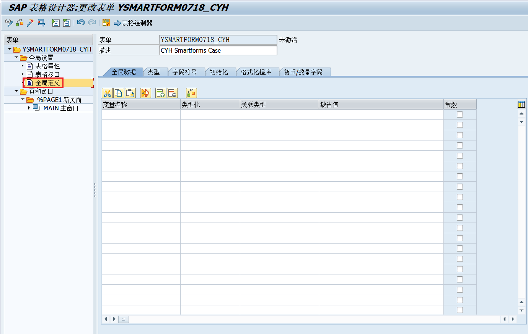Collapse the YSMARTFORM0718_CYH root node
The height and width of the screenshot is (334, 528).
click(x=10, y=49)
